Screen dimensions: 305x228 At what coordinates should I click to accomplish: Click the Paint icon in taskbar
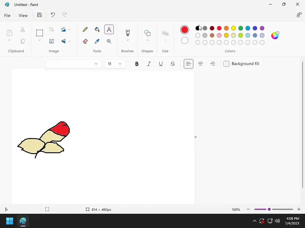coord(23,221)
